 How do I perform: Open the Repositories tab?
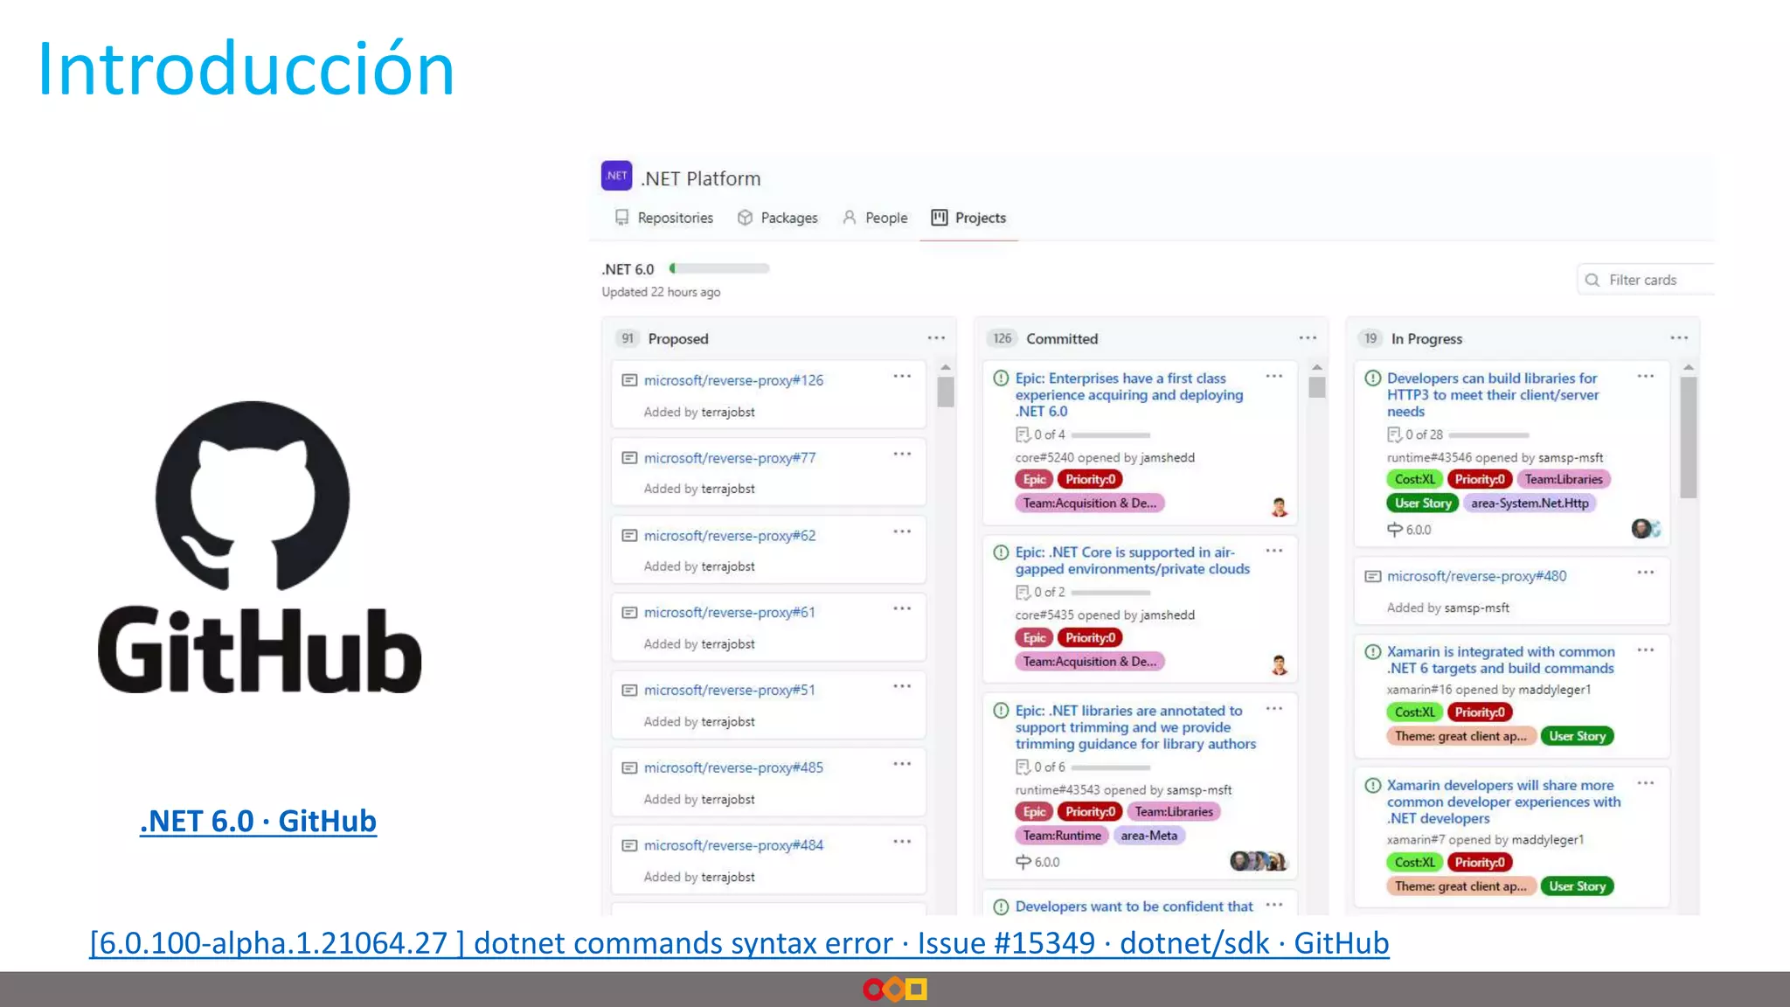(x=664, y=218)
